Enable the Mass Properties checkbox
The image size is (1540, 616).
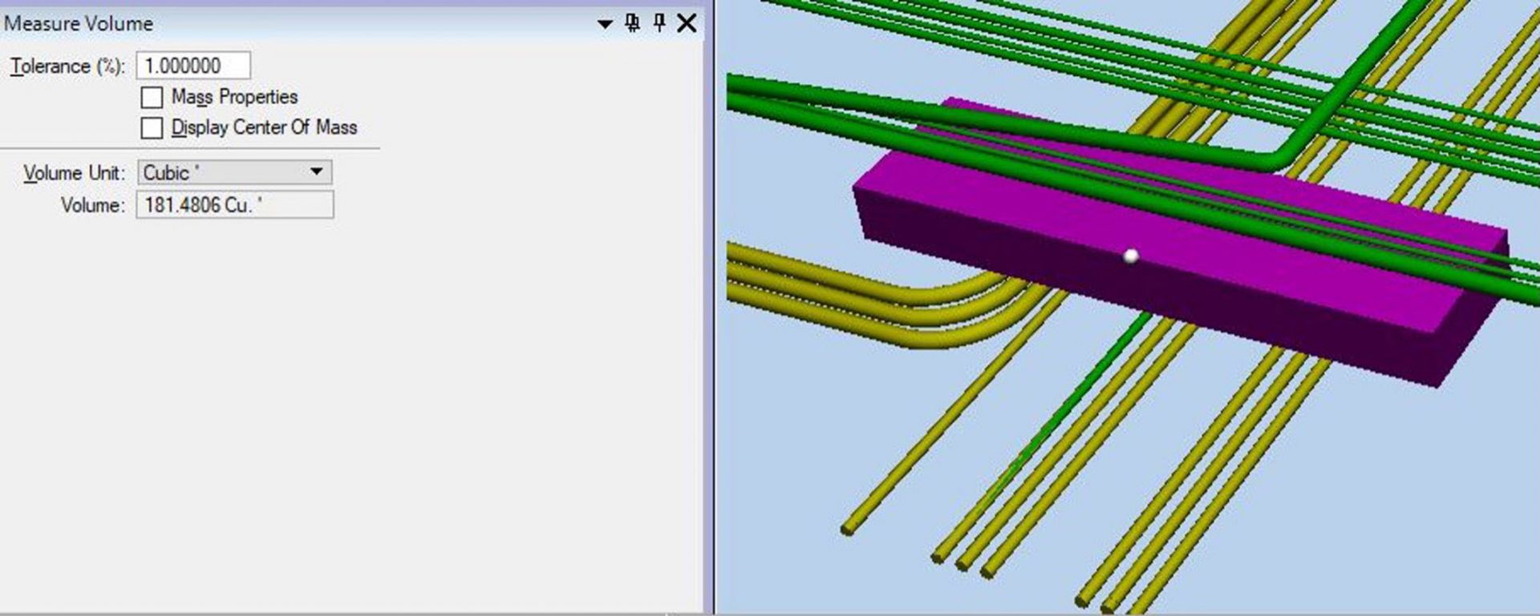(152, 98)
